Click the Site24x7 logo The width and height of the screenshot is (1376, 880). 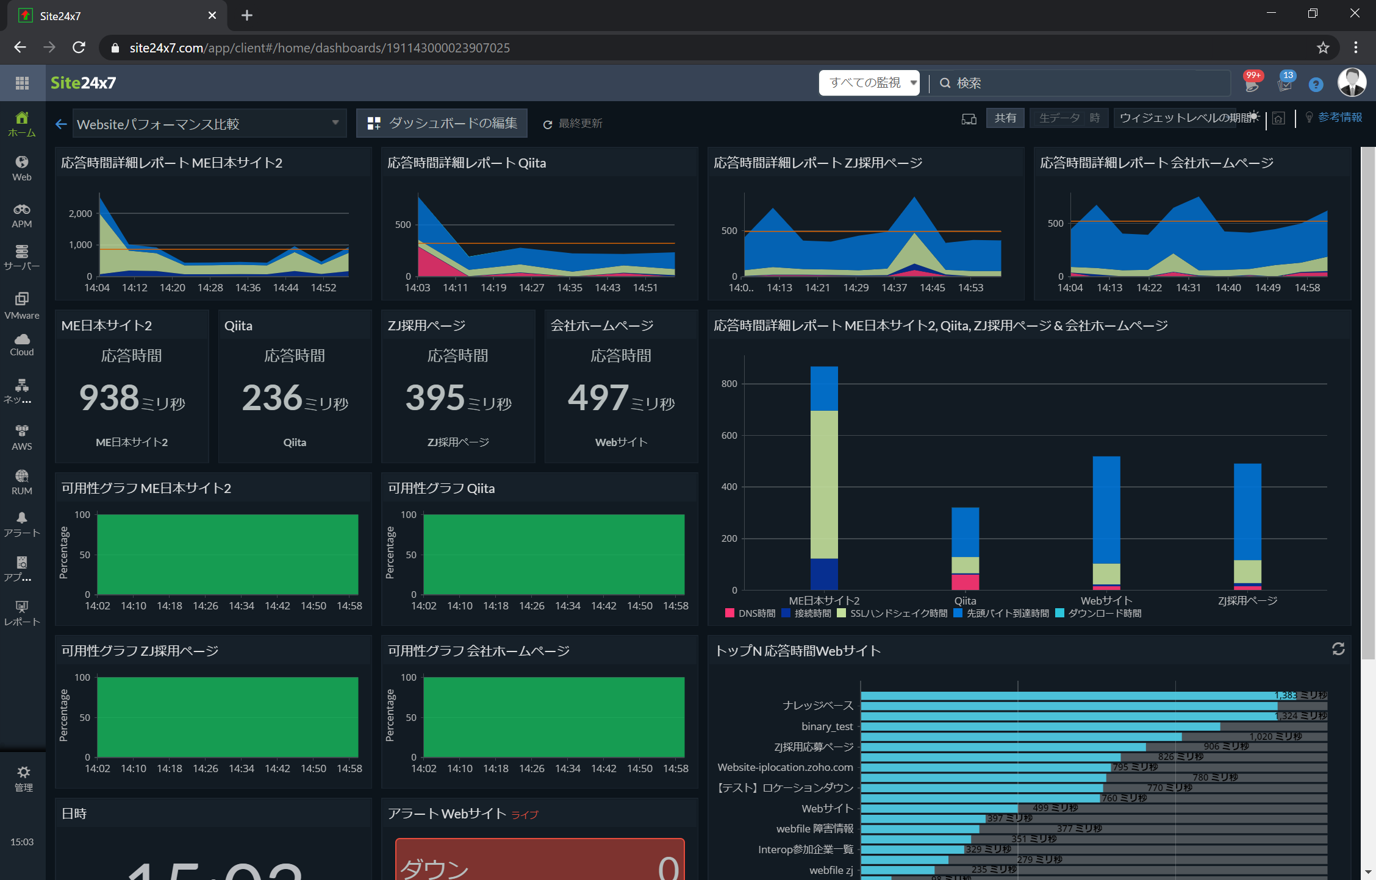point(83,83)
